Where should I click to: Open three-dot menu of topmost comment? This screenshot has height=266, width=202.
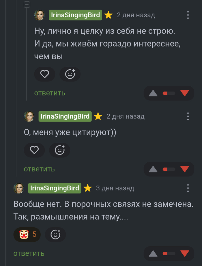tap(188, 15)
